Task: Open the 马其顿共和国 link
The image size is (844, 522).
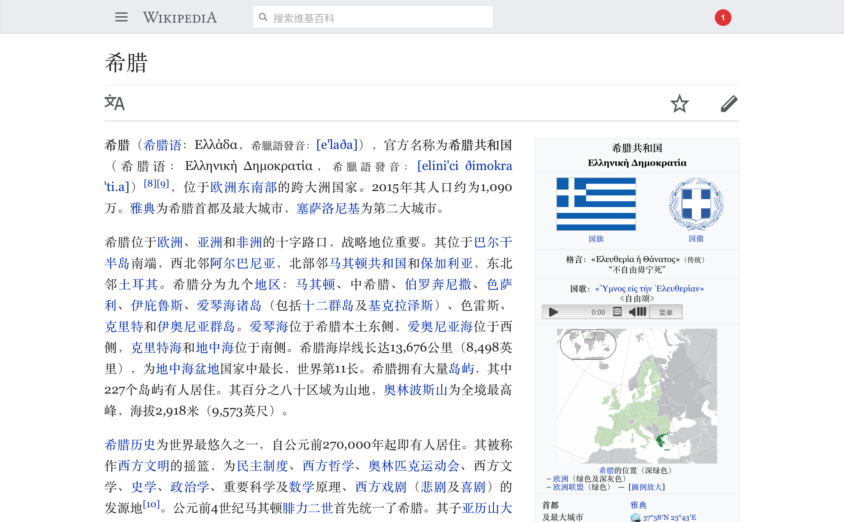Action: pyautogui.click(x=368, y=264)
